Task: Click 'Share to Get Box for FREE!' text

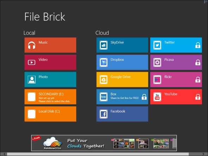Action: (x=124, y=98)
